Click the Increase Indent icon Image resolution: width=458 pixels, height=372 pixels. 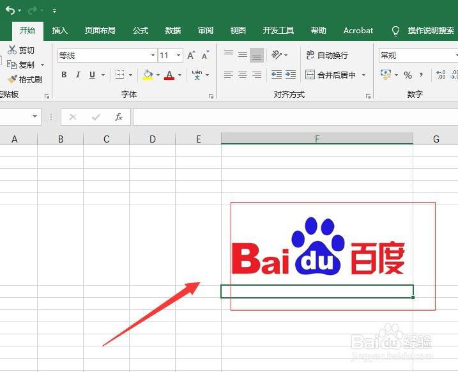(x=291, y=75)
